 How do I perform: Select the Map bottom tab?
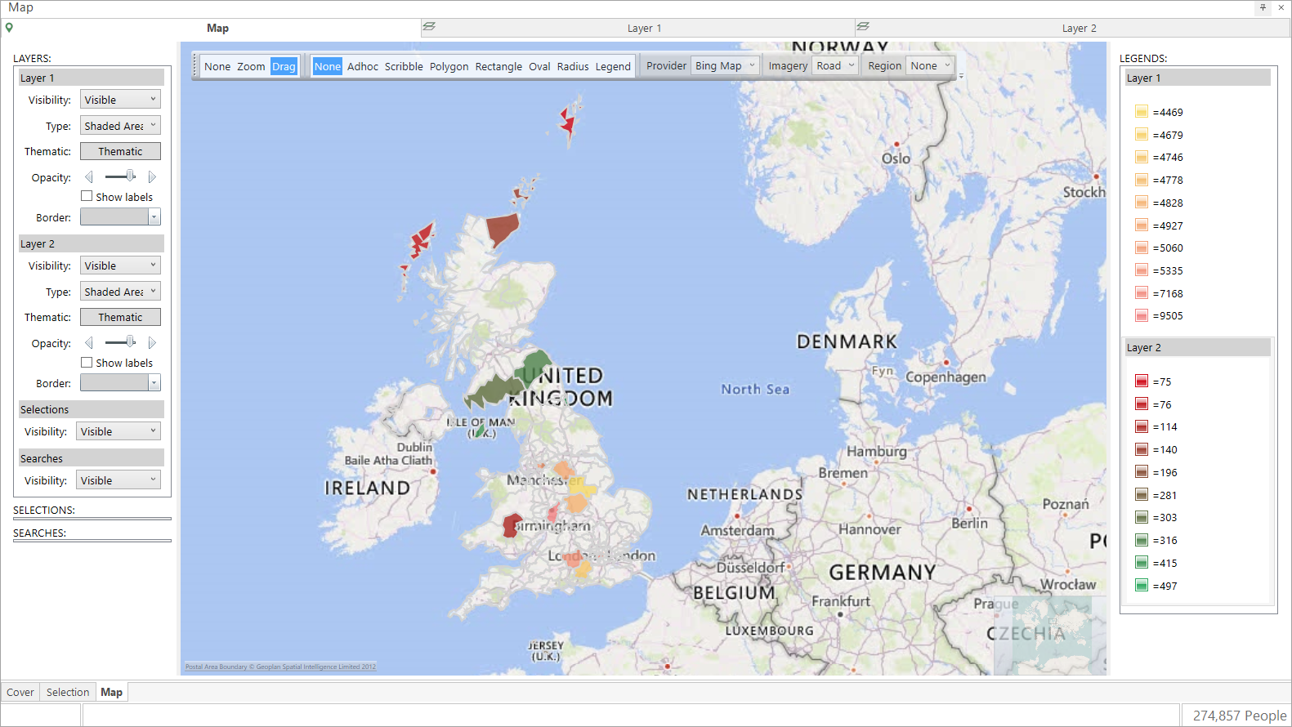[x=112, y=692]
